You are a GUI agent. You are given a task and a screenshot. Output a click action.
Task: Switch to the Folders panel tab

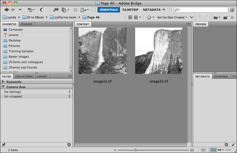coord(27,24)
